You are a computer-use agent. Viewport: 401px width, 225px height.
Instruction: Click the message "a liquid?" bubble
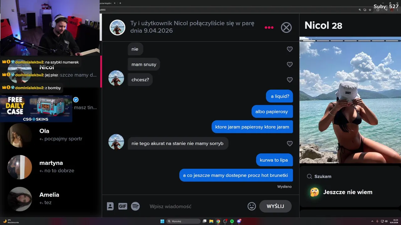click(x=280, y=96)
